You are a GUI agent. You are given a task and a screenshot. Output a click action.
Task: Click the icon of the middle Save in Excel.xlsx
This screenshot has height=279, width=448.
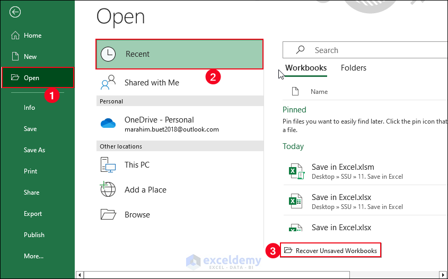click(295, 201)
